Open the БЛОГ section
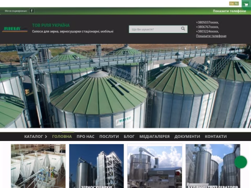Viewport: 251px width, 188px height. pos(129,136)
